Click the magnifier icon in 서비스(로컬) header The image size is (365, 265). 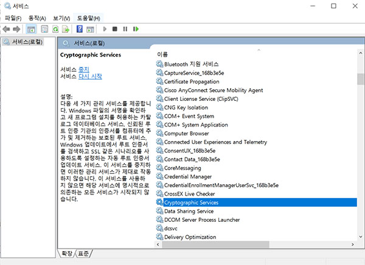[66, 43]
